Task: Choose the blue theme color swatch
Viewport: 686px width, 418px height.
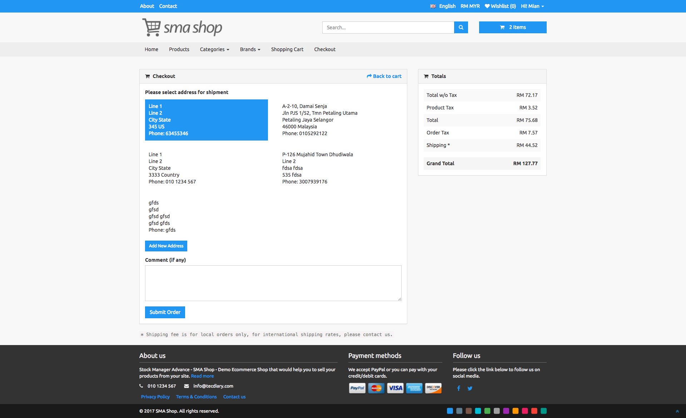Action: [x=450, y=411]
